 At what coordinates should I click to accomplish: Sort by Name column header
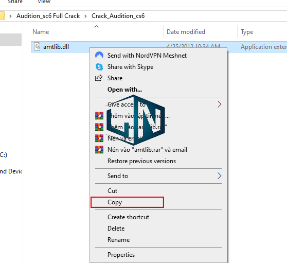(41, 32)
